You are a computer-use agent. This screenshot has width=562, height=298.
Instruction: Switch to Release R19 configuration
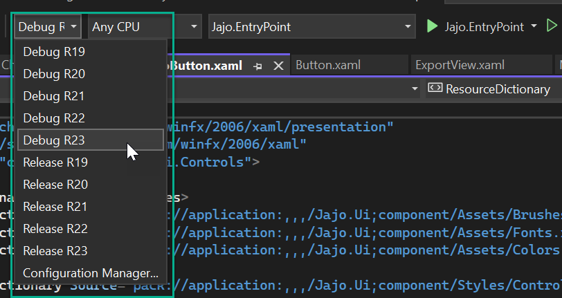[90, 162]
